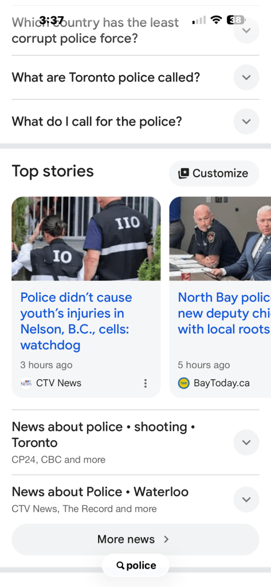Tap the More news button

[x=135, y=539]
